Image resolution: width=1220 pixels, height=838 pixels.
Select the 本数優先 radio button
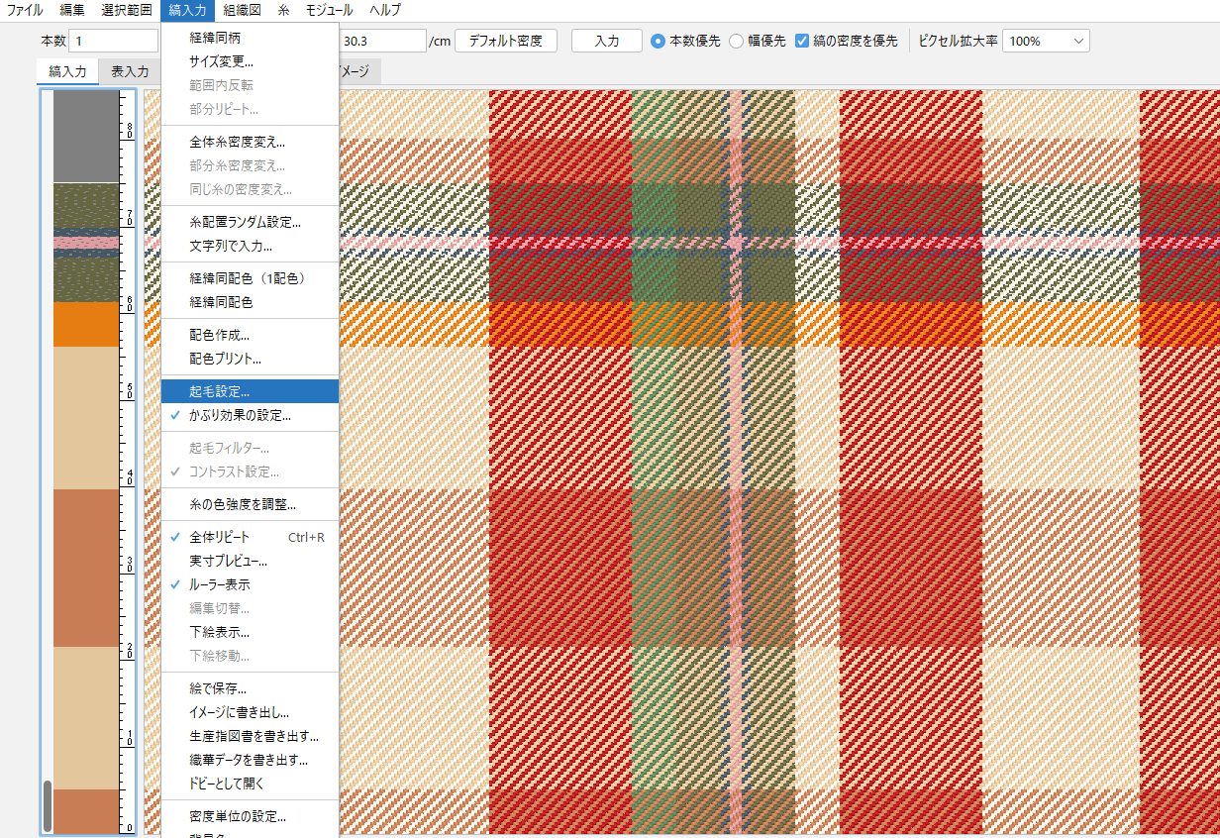658,41
